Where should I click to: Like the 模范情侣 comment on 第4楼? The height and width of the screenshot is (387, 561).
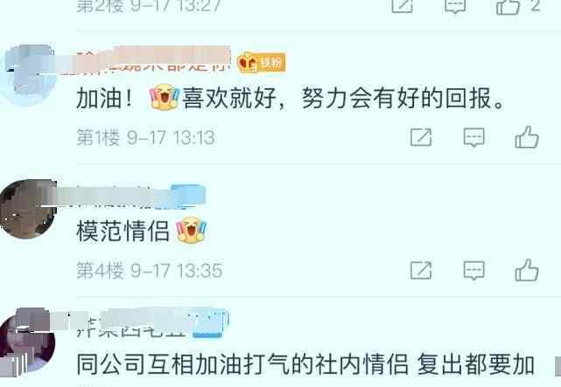527,270
